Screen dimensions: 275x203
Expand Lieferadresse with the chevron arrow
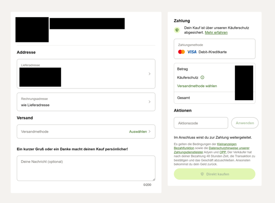[x=150, y=74]
